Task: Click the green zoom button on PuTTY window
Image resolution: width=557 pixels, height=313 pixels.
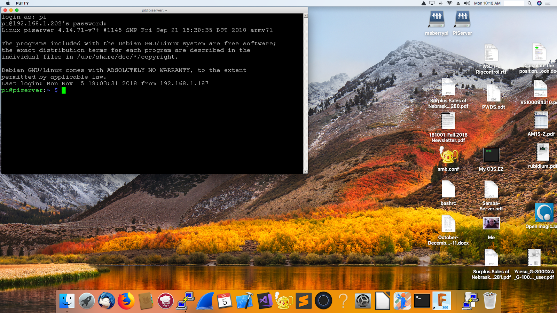Action: pos(17,10)
